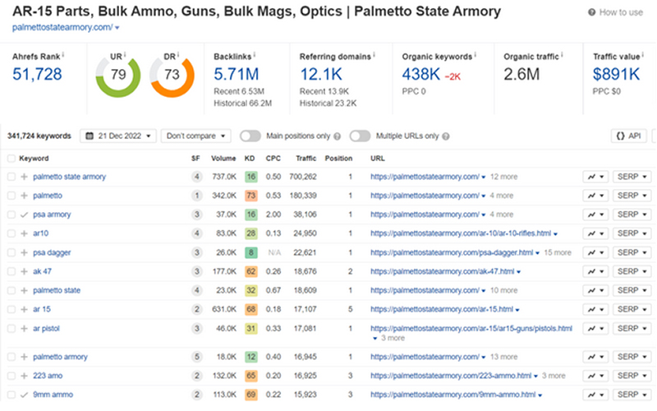Add palmetto state keyword with plus icon
The image size is (657, 411).
coord(25,291)
